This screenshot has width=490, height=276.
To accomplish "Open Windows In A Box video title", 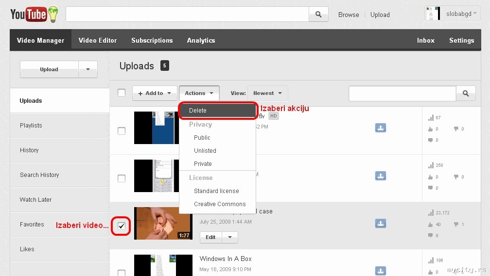I will tap(226, 259).
